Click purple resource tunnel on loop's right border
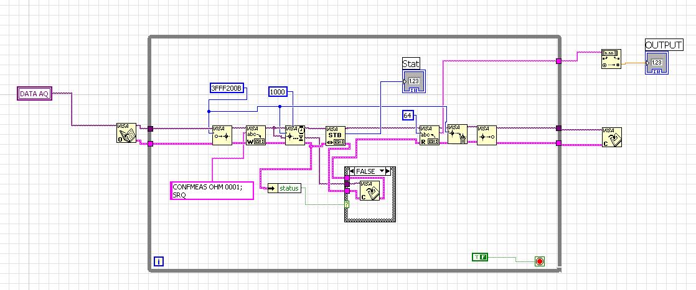The width and height of the screenshot is (696, 290). point(558,128)
